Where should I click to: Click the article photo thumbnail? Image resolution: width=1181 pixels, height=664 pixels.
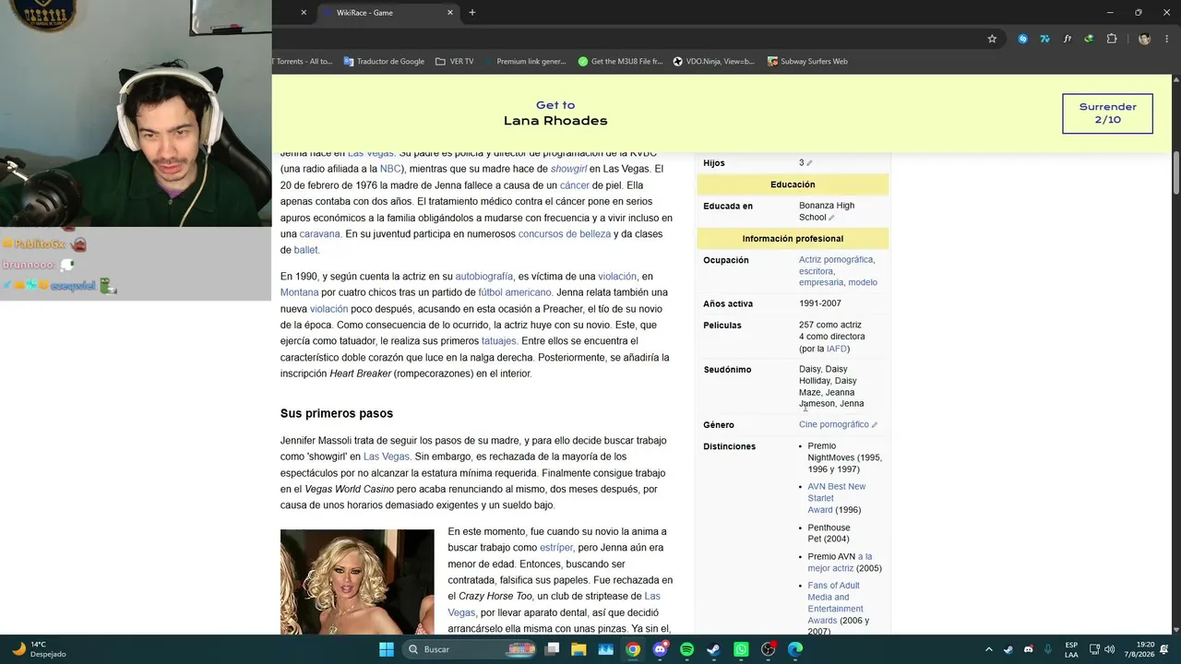point(357,582)
